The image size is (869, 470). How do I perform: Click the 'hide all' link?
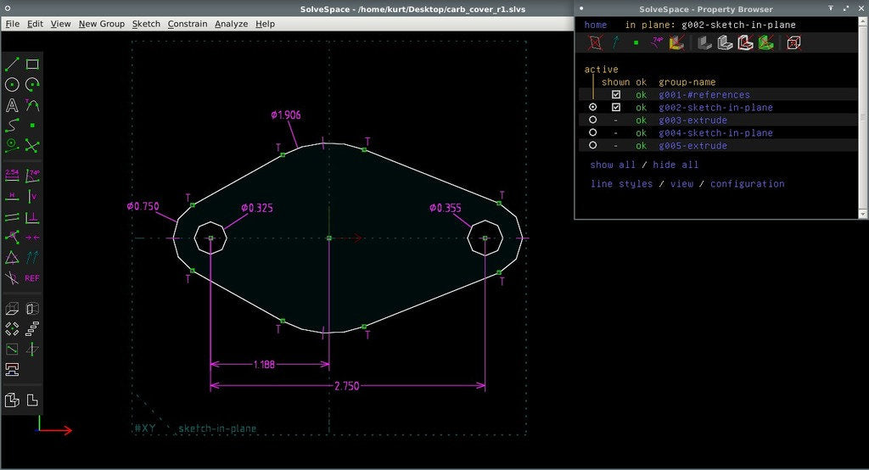(676, 165)
